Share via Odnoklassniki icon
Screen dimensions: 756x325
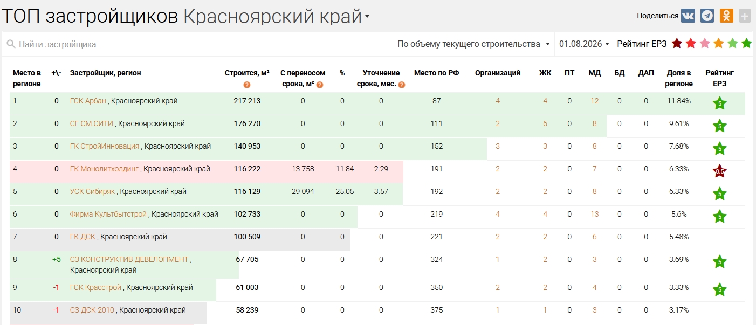(x=726, y=16)
